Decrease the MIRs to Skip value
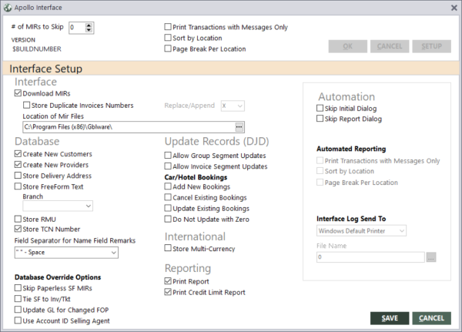 pyautogui.click(x=89, y=30)
